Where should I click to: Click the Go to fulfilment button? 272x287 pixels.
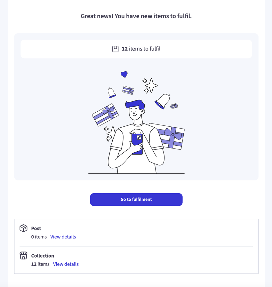click(136, 199)
